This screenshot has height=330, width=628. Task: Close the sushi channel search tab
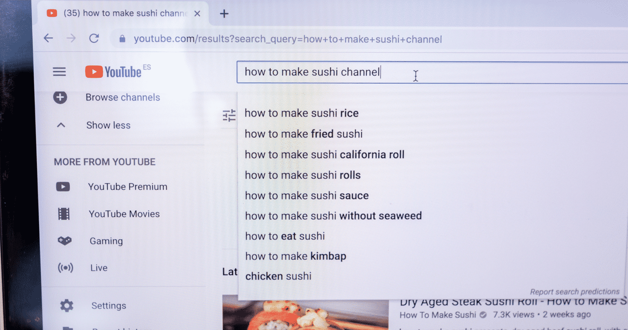click(197, 14)
